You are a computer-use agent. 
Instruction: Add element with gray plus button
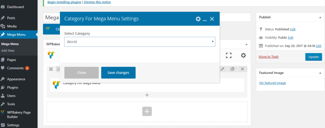[x=147, y=111]
